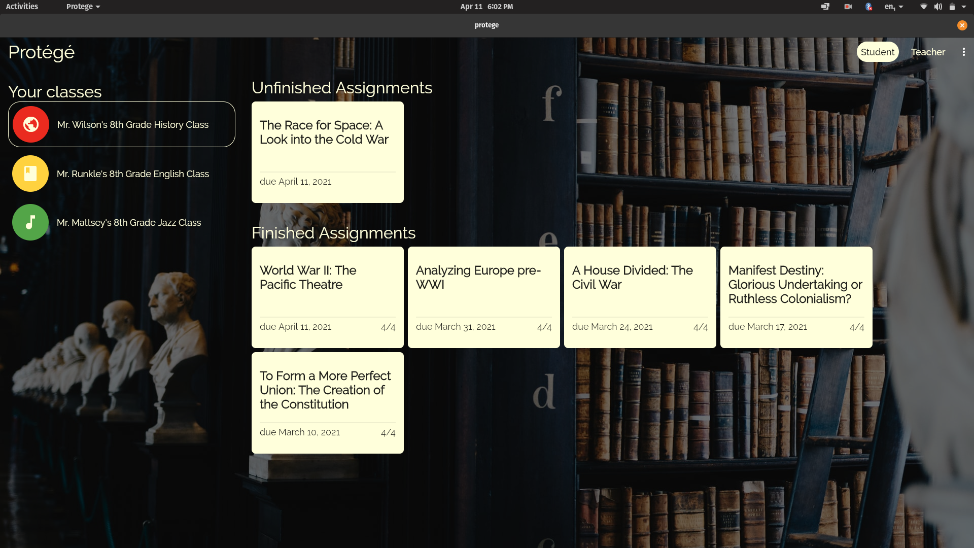Click the Bluetooth indicator in top bar

868,7
